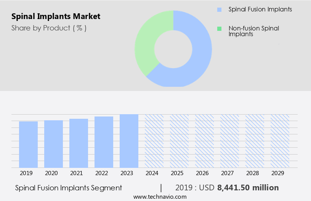Click the 2020 axis label
The height and width of the screenshot is (201, 311).
(51, 173)
